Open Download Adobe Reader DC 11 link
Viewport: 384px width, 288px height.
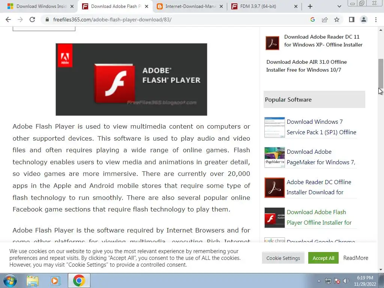(x=323, y=40)
